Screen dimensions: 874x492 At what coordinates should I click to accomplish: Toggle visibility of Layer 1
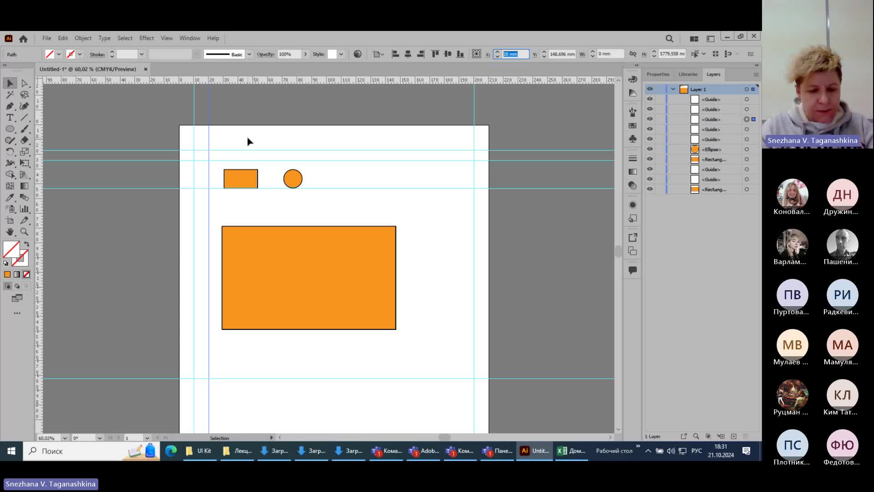click(650, 89)
